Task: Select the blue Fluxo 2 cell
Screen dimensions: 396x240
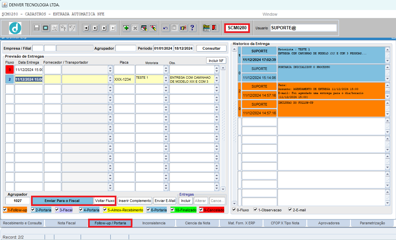Action: click(x=10, y=79)
